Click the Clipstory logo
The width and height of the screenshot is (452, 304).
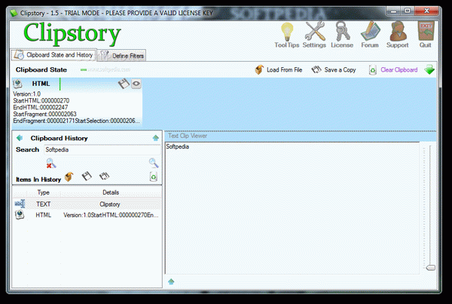point(72,34)
